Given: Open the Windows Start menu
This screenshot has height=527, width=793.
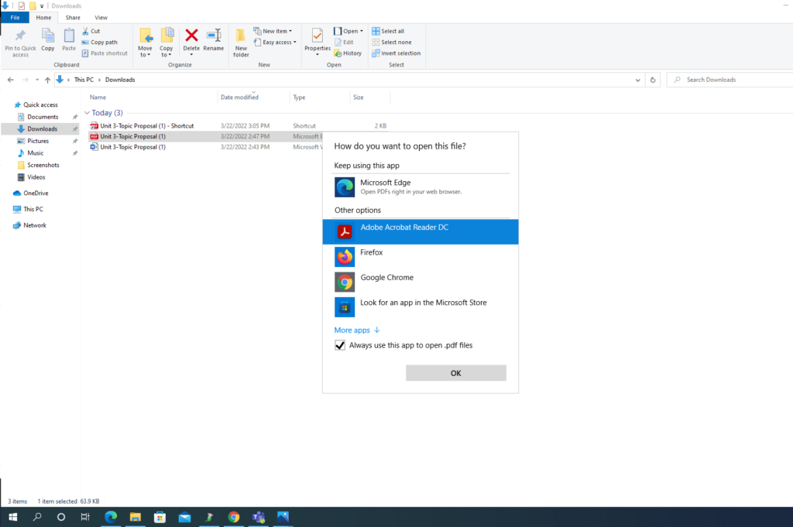Looking at the screenshot, I should click(12, 517).
